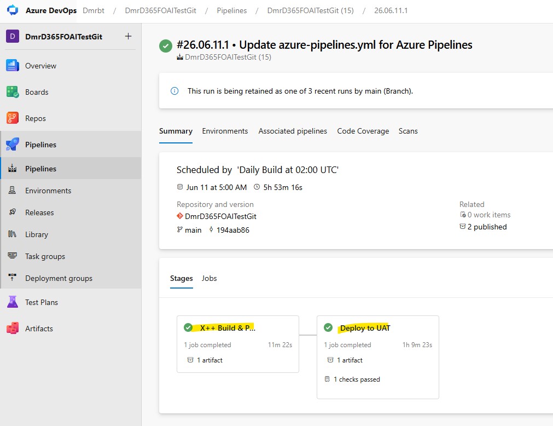This screenshot has width=553, height=426.
Task: Open commit 194aab86 link
Action: click(x=233, y=230)
